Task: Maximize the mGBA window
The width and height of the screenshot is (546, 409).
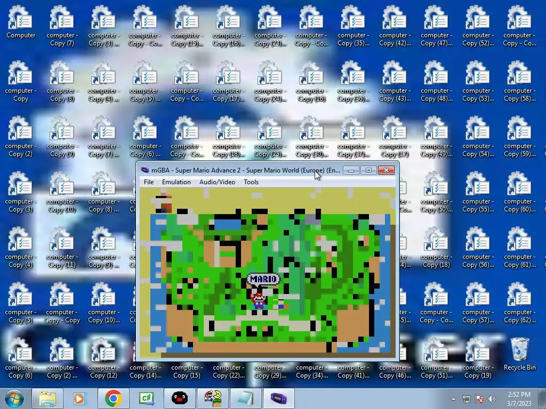Action: point(368,170)
